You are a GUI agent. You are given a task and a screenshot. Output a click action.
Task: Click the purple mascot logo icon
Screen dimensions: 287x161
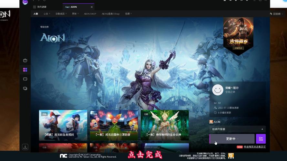(25, 2)
